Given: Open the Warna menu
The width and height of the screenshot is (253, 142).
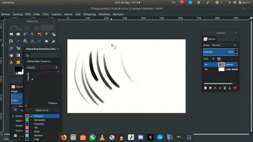Looking at the screenshot, I should tap(68, 14).
